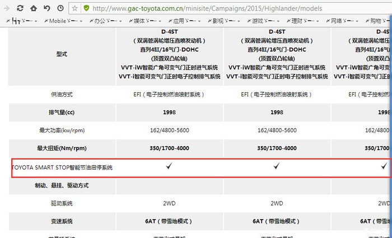The width and height of the screenshot is (392, 238).
Task: Focus the gac-toyota.com.cn address bar
Action: point(230,8)
